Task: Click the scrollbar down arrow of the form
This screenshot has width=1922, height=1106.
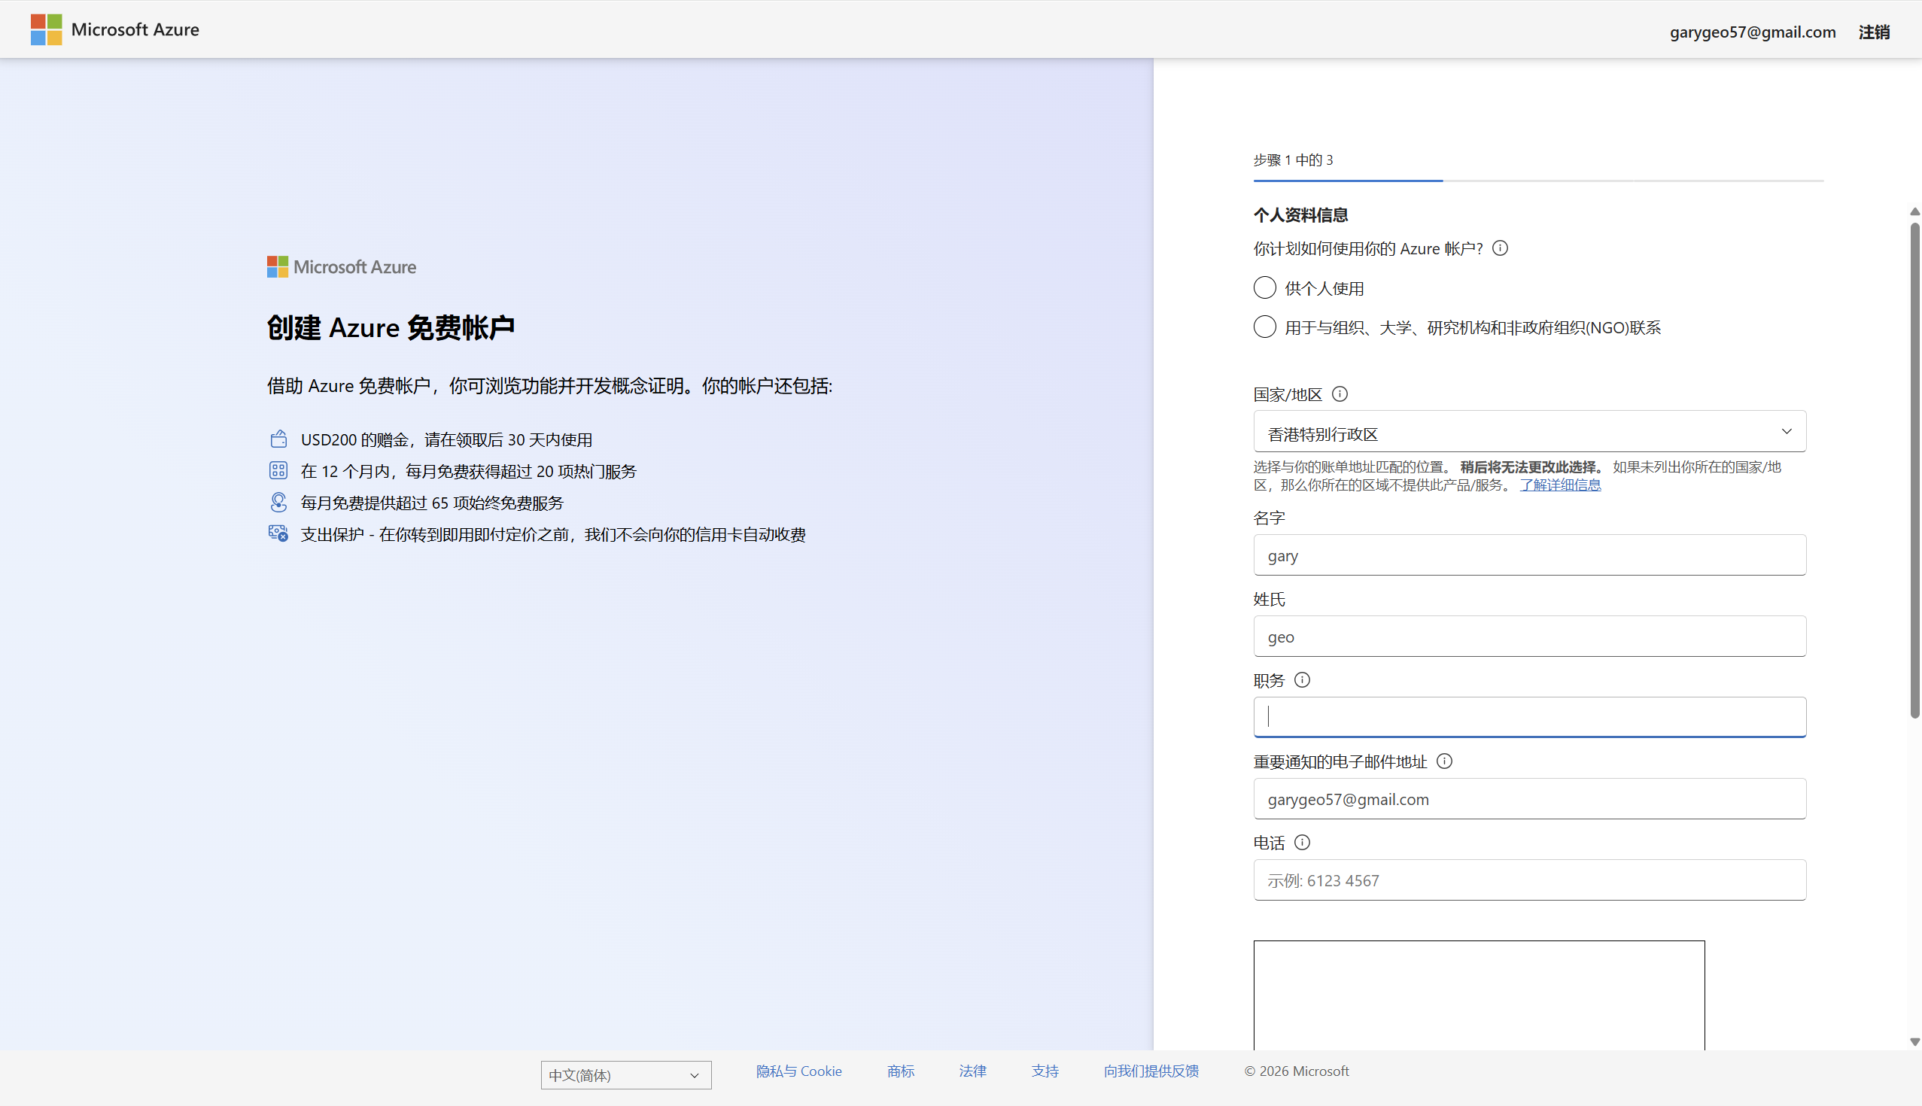Action: click(1915, 1042)
